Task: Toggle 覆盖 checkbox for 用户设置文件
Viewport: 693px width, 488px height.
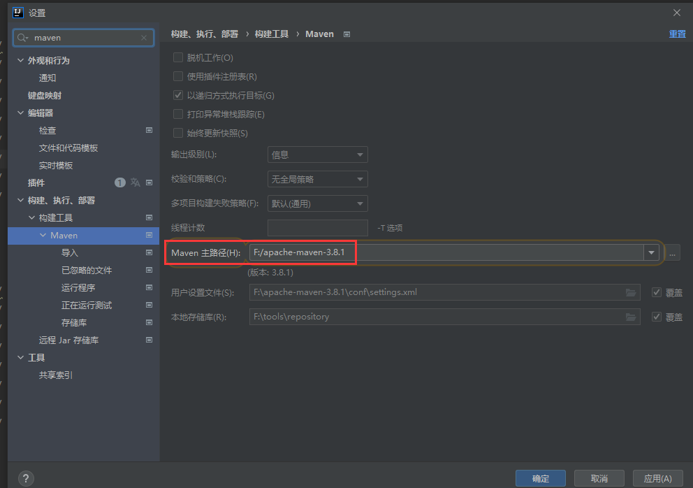Action: tap(657, 292)
